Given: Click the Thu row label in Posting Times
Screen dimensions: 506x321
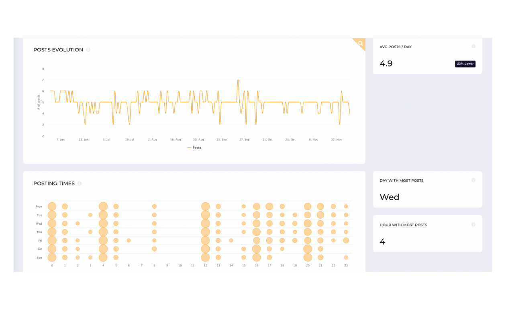Looking at the screenshot, I should click(x=39, y=232).
